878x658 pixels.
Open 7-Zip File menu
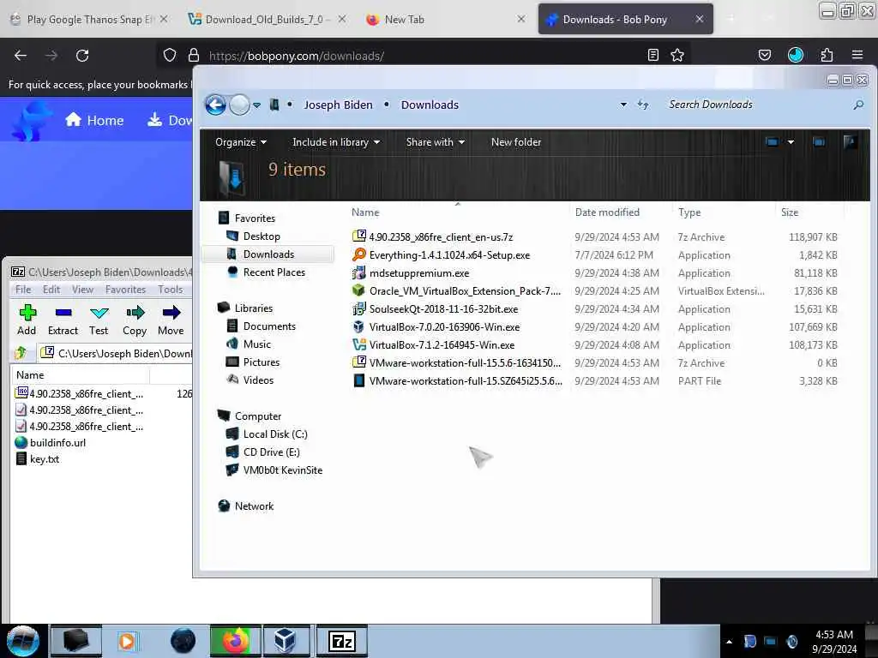tap(23, 290)
